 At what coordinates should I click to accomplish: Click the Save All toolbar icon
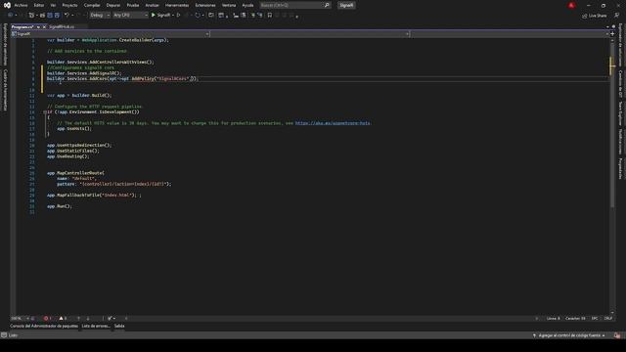(x=57, y=16)
